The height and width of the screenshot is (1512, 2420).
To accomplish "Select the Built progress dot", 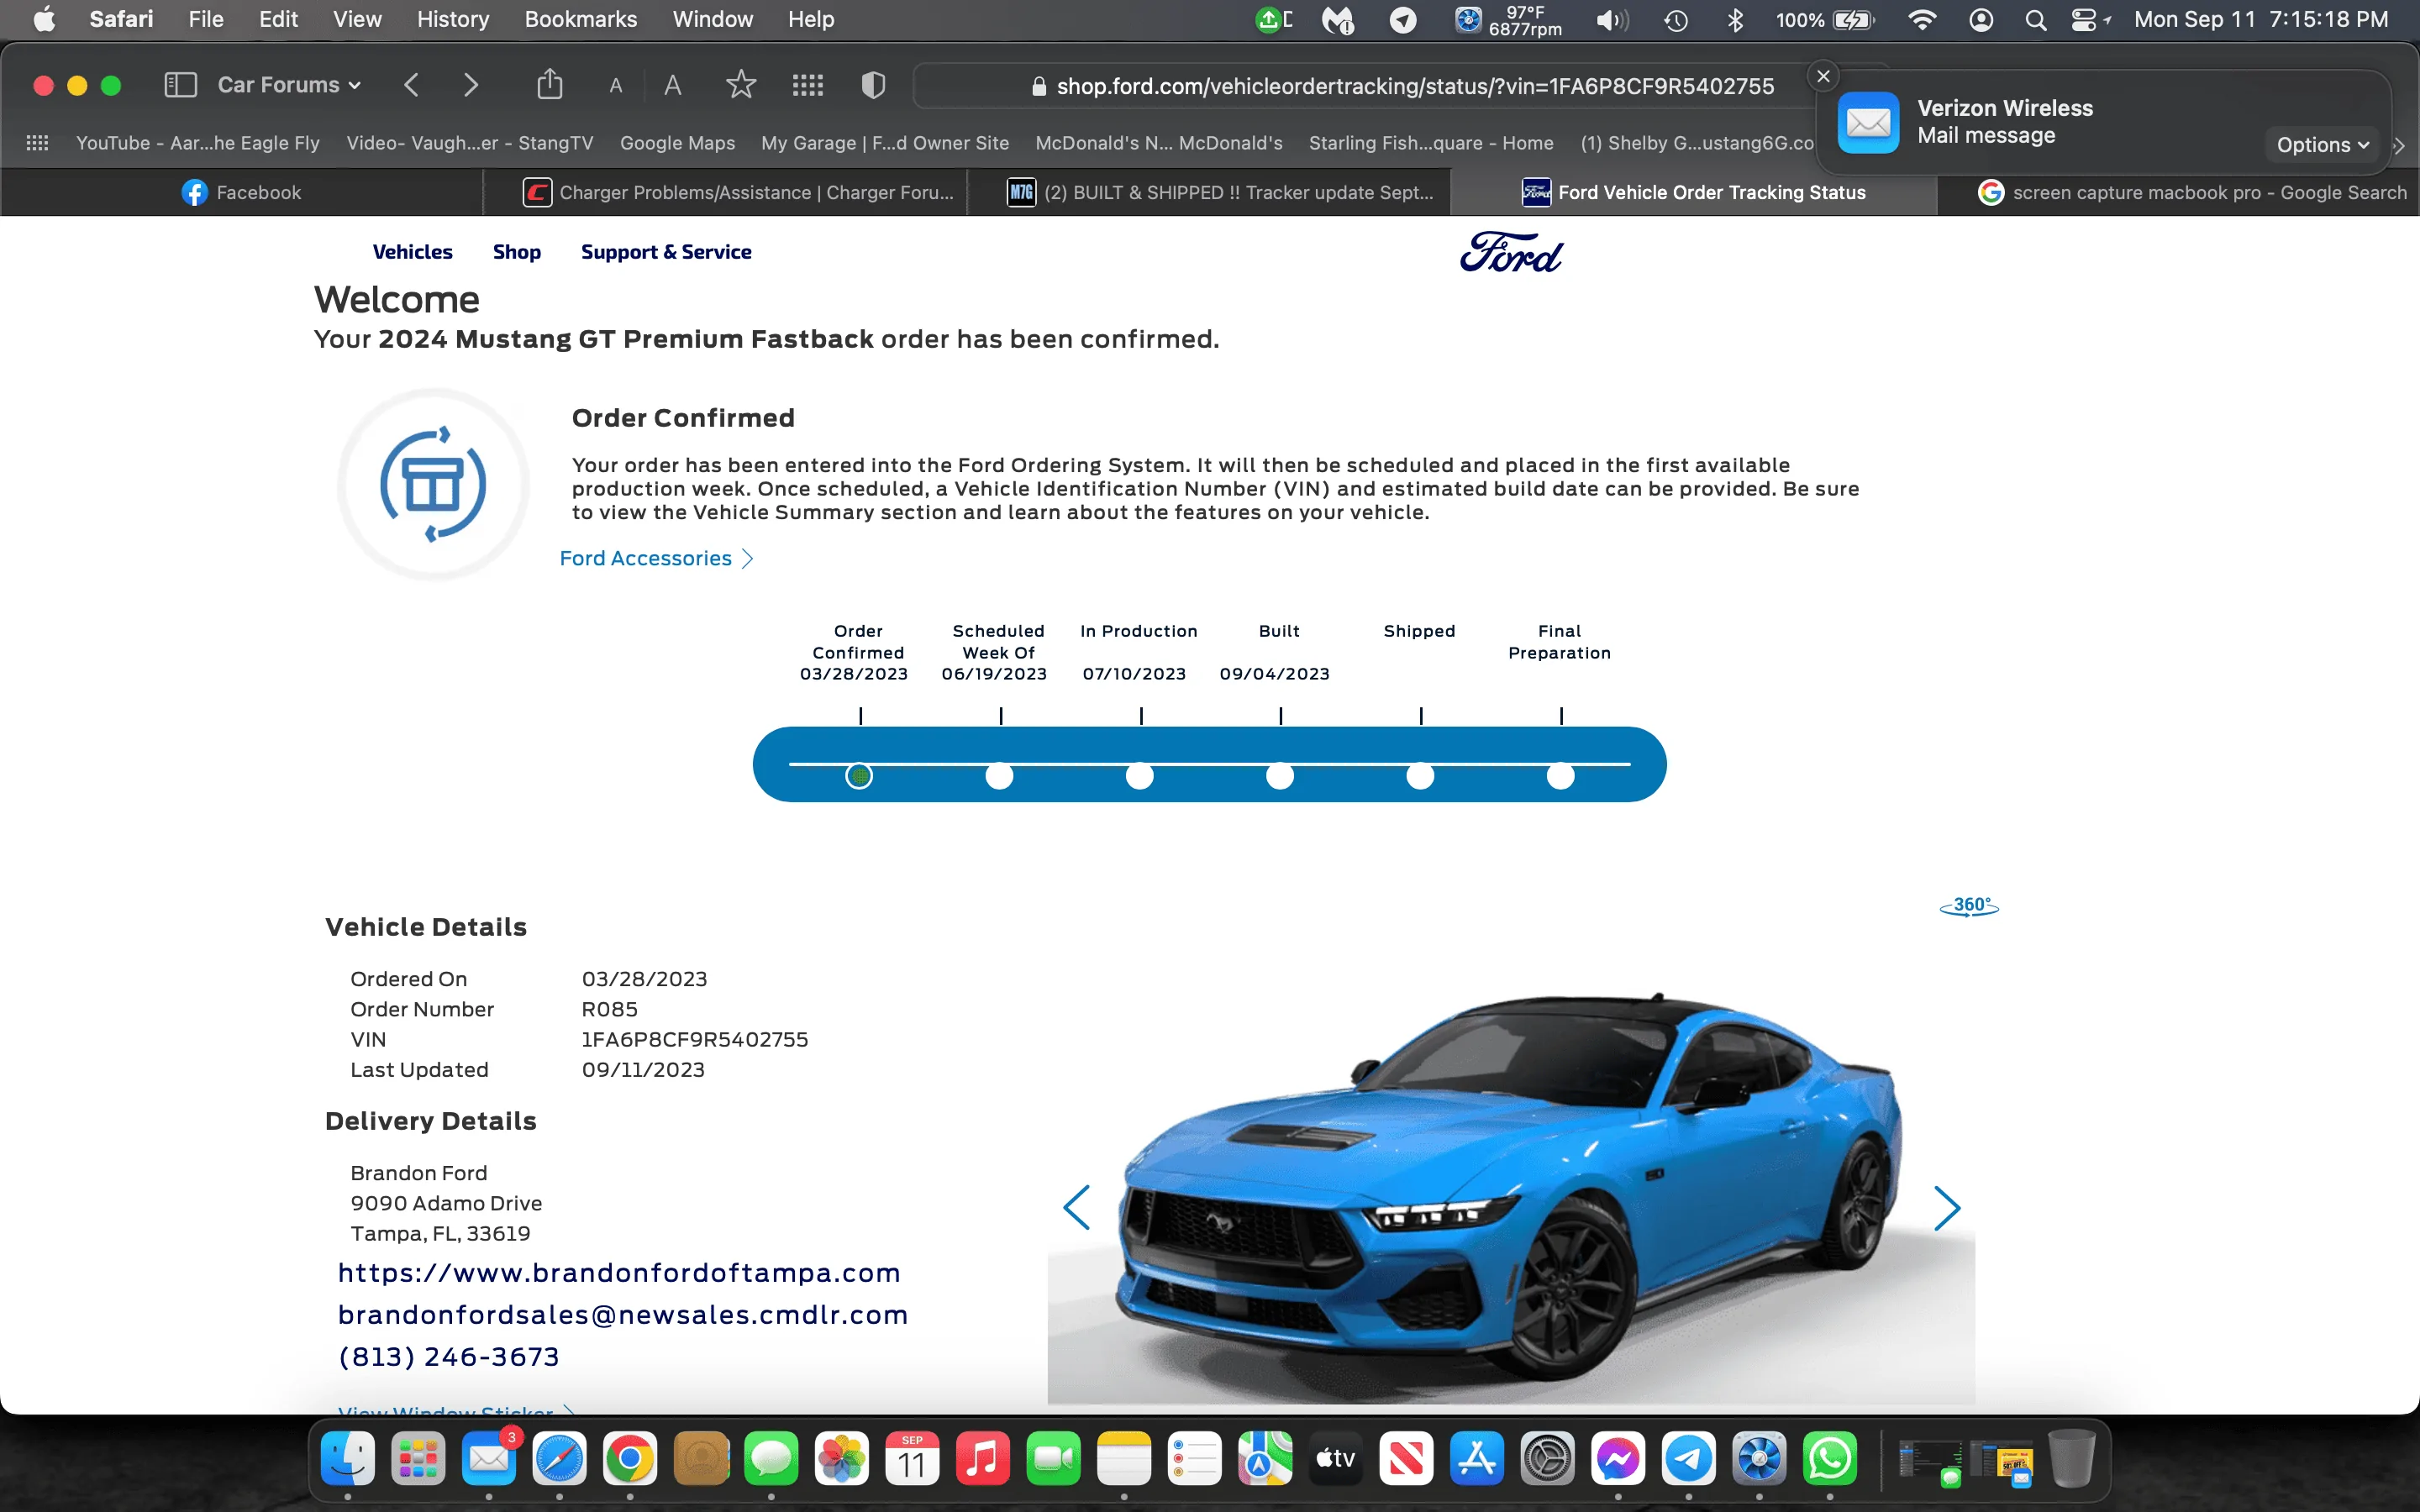I will pos(1280,776).
